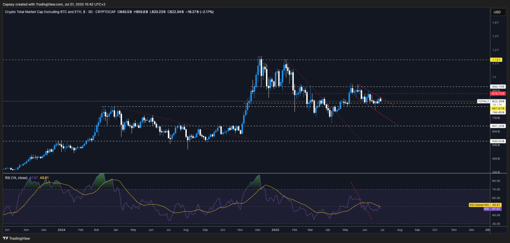This screenshot has height=243, width=510.
Task: Click the TOTAL3 symbol tag
Action: (483, 101)
